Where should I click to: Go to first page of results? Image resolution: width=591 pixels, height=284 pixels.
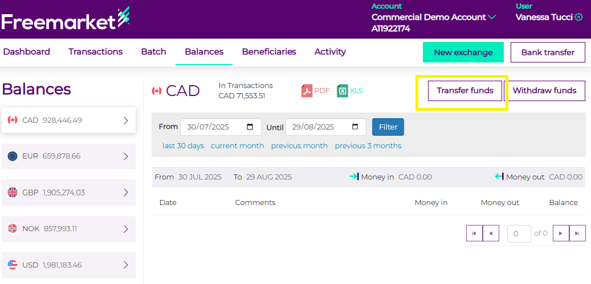(474, 233)
